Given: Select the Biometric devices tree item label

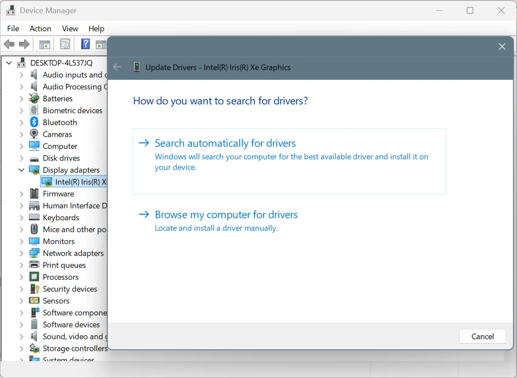Looking at the screenshot, I should pyautogui.click(x=72, y=111).
